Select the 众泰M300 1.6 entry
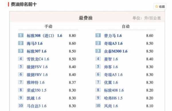 (x=116, y=51)
